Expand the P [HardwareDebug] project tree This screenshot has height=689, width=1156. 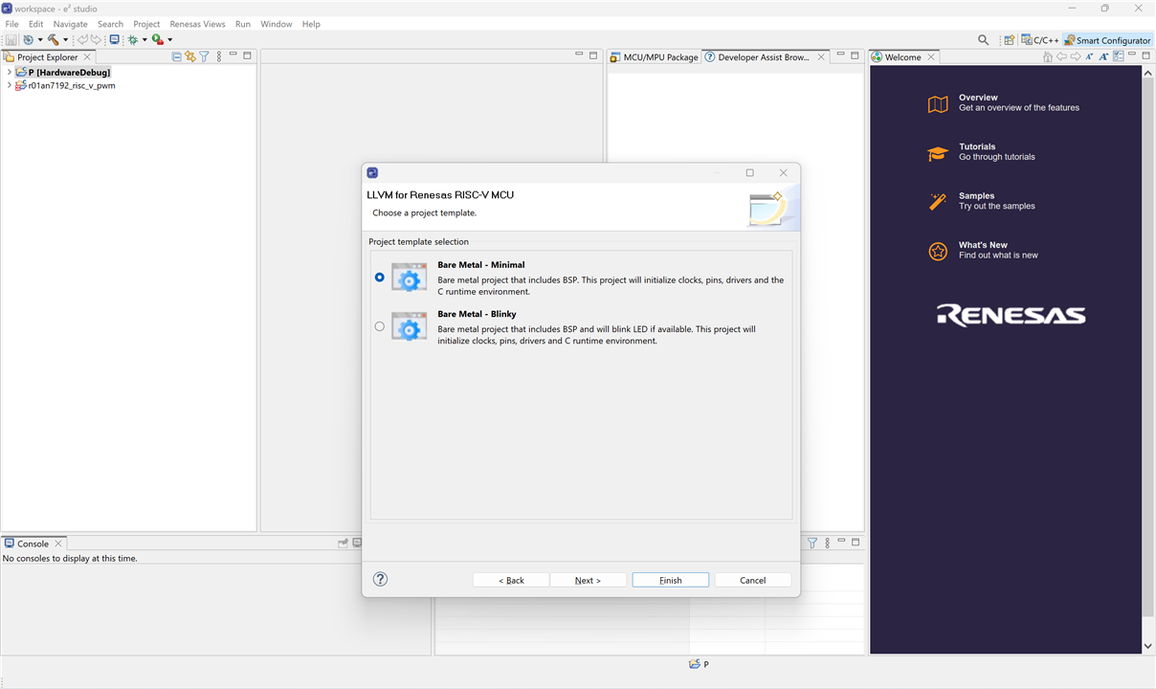coord(9,73)
